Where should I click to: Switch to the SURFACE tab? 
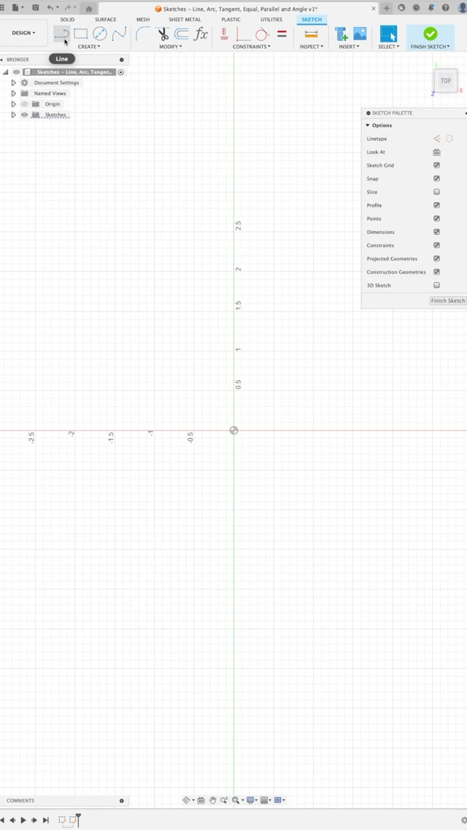coord(105,20)
